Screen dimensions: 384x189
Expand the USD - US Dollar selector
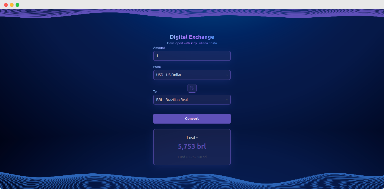[x=192, y=75]
